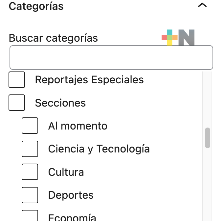This screenshot has width=224, height=221.
Task: Focus the Buscar categorías search field
Action: coord(111,57)
